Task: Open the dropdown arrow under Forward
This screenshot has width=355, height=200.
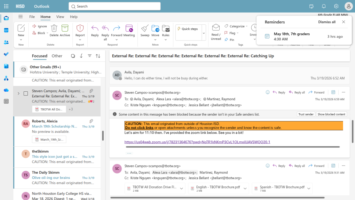Action: pos(116,40)
